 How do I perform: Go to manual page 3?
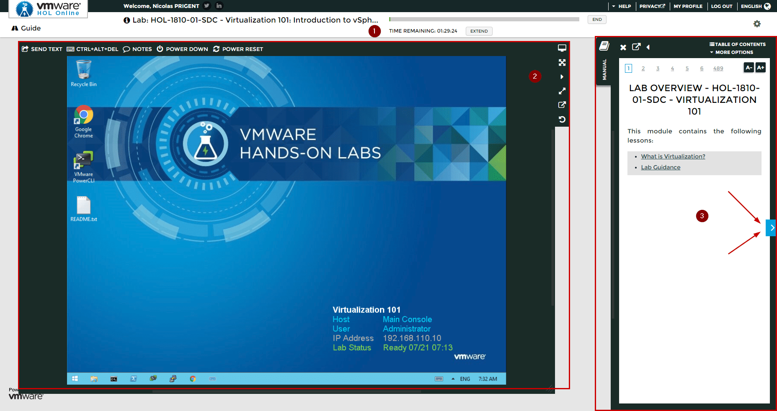pyautogui.click(x=658, y=69)
